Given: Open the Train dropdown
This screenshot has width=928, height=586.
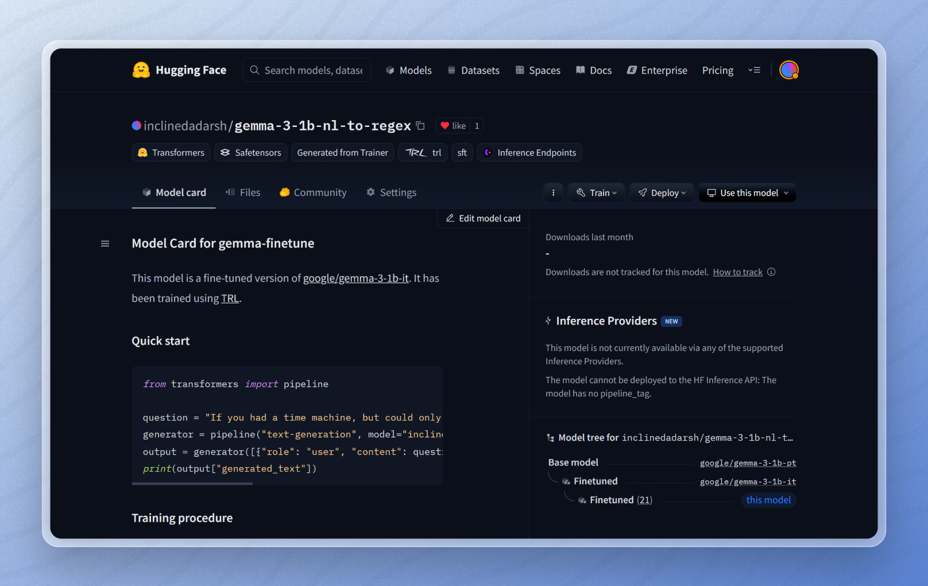Looking at the screenshot, I should pyautogui.click(x=596, y=192).
